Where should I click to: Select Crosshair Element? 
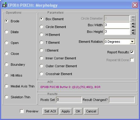pyautogui.click(x=41, y=74)
